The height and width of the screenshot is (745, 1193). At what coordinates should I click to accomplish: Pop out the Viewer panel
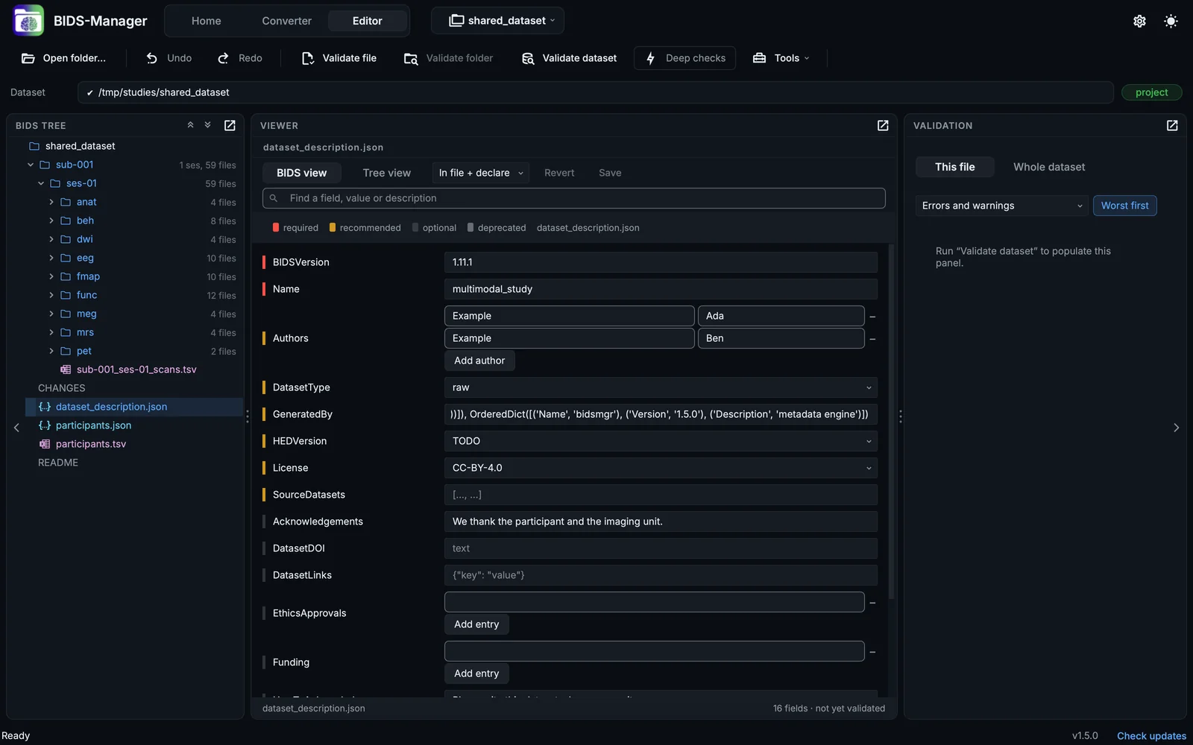click(883, 125)
